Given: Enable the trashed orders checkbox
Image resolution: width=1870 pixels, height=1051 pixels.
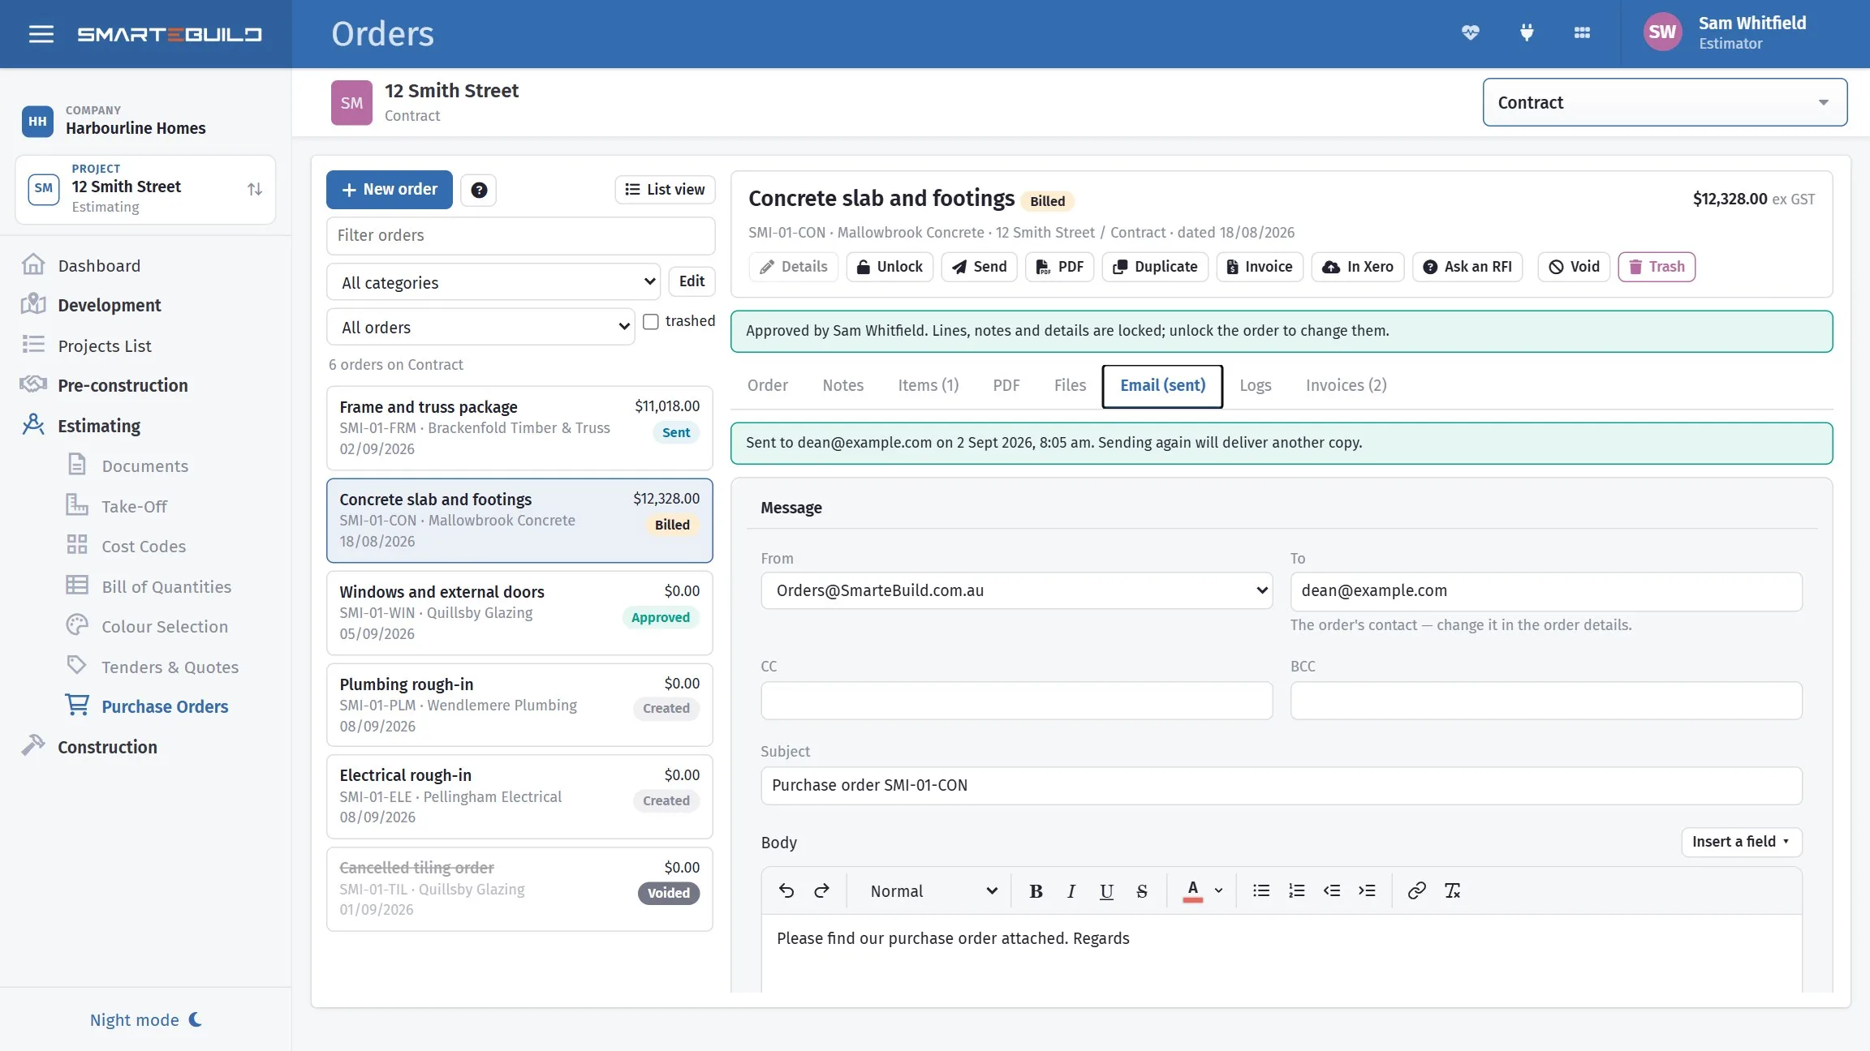Looking at the screenshot, I should pyautogui.click(x=651, y=321).
